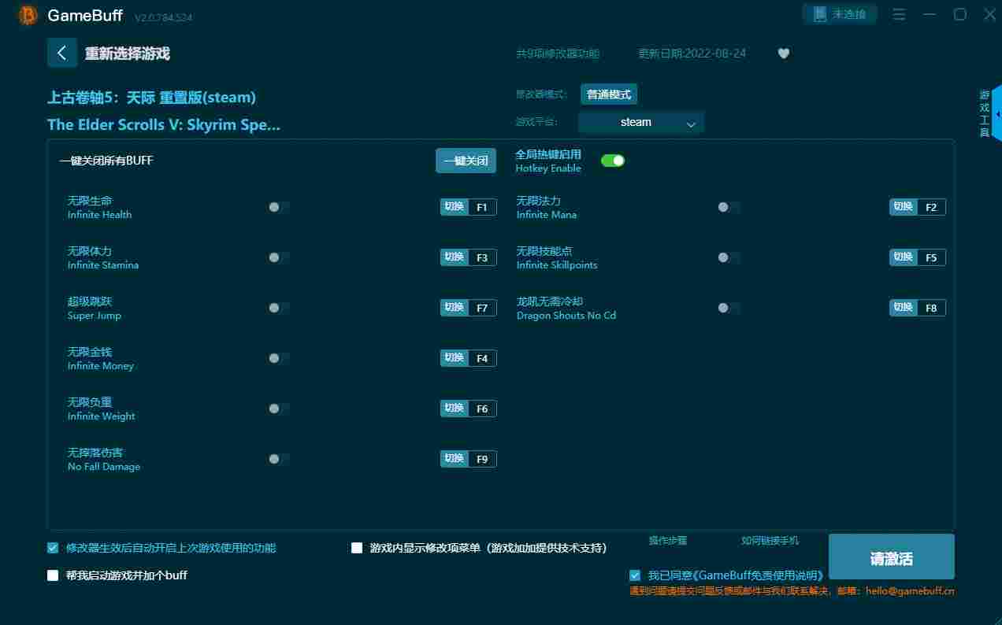Open the operation steps link

point(668,540)
